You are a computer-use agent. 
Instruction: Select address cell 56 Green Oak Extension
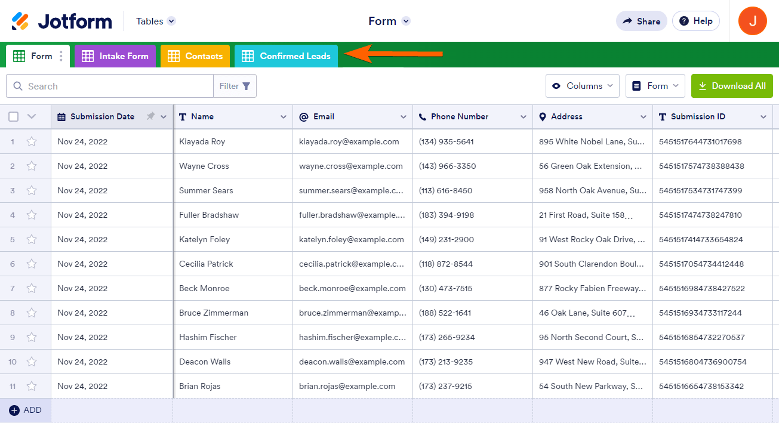coord(593,166)
